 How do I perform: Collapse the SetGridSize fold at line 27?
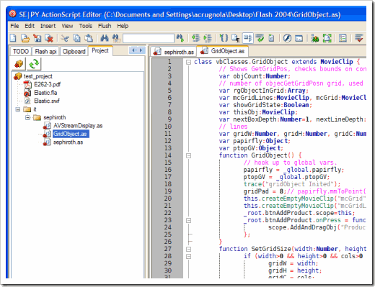(189, 249)
